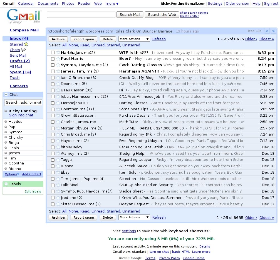The width and height of the screenshot is (280, 260).
Task: Open top More Actions dropdown
Action: (134, 39)
